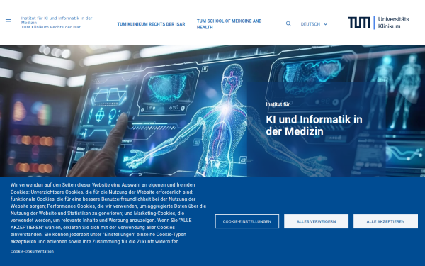The width and height of the screenshot is (425, 266).
Task: Click the 'KI und Informatik in der Medizin' heading
Action: pyautogui.click(x=314, y=126)
